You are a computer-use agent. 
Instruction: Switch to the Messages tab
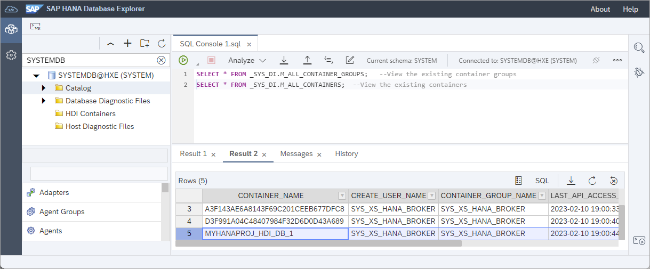point(296,153)
